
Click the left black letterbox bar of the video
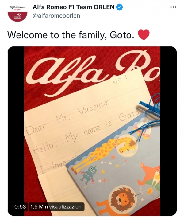16,131
